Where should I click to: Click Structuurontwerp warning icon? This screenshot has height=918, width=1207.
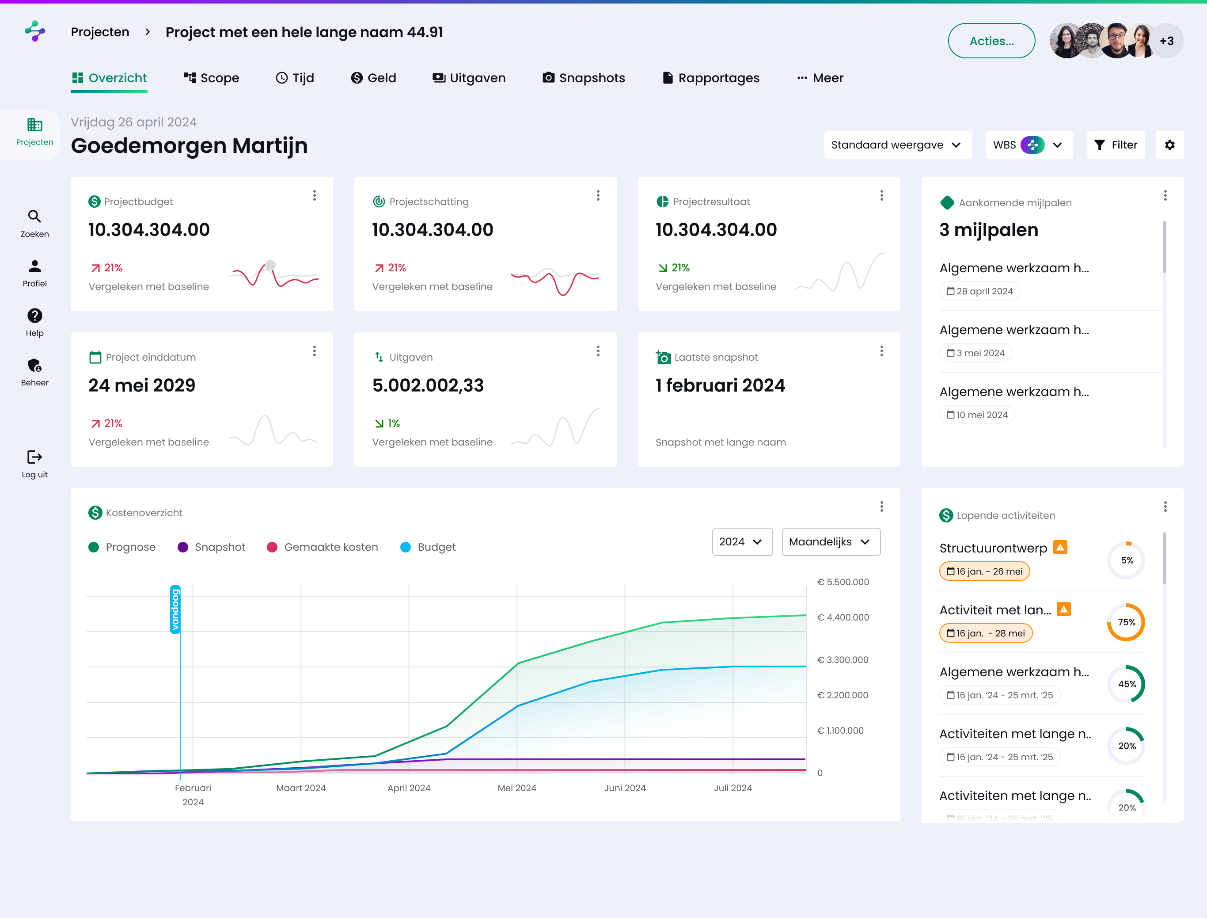point(1060,547)
